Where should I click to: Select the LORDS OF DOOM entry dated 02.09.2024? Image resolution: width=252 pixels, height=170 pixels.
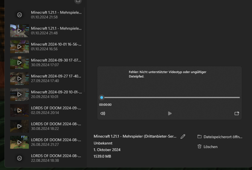[x=46, y=110]
